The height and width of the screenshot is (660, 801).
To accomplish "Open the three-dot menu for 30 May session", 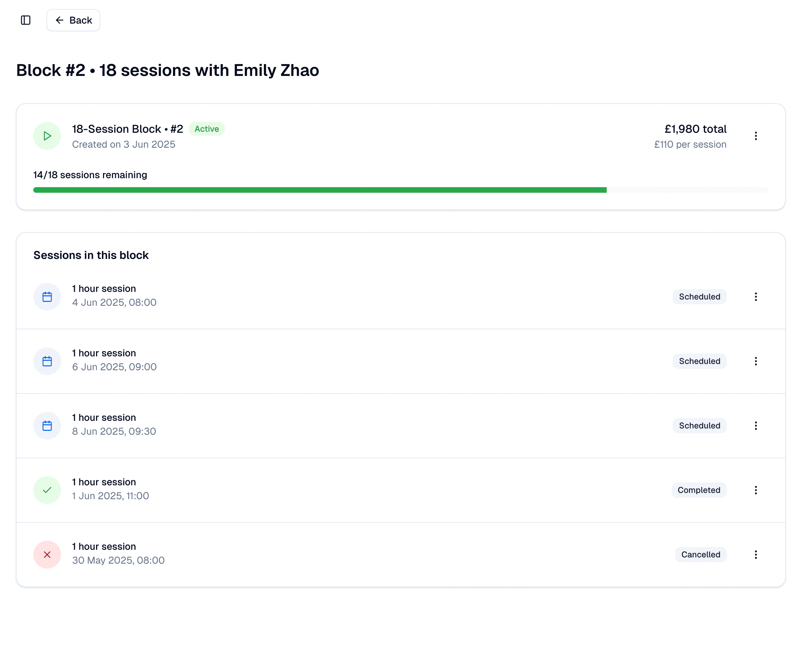I will (x=755, y=555).
